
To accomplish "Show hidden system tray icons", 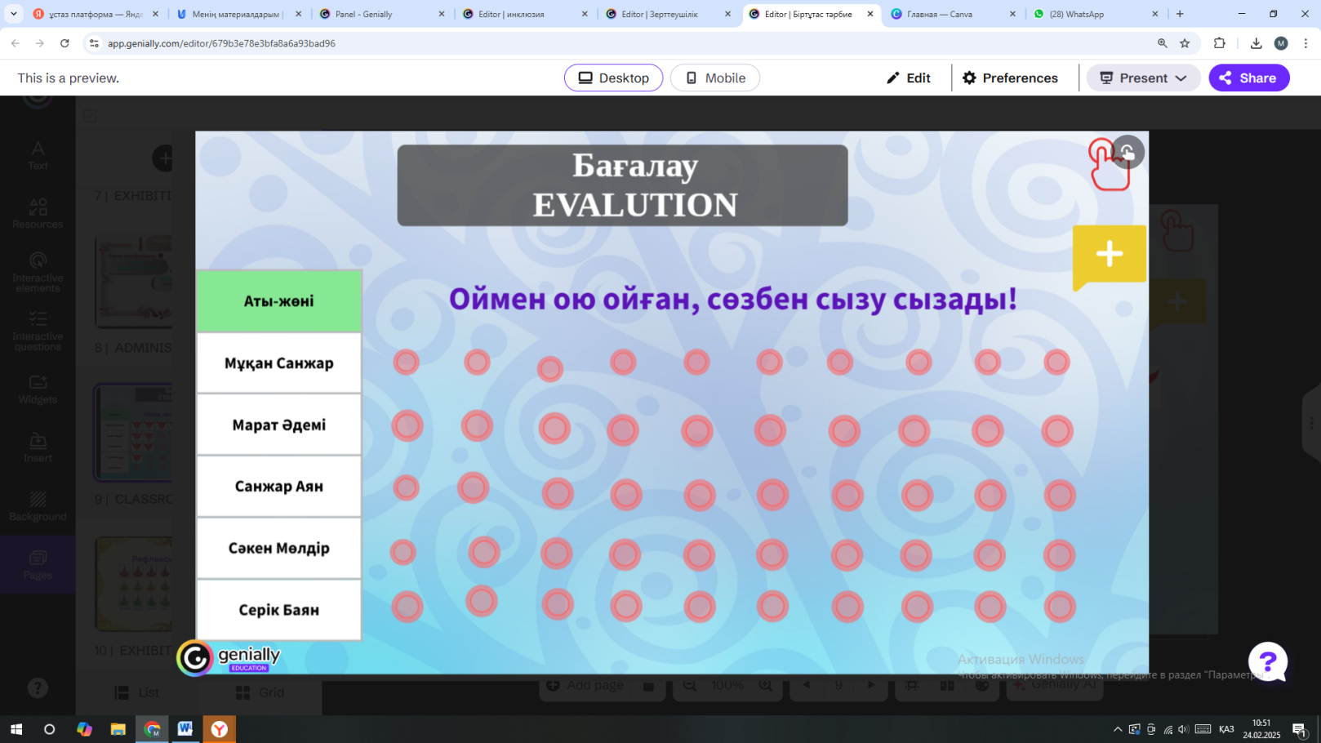I will coord(1118,729).
